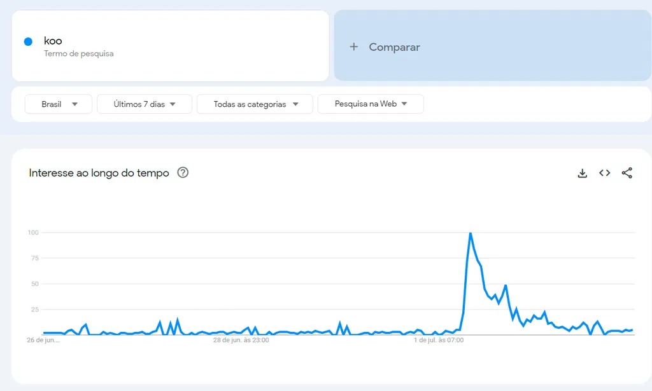This screenshot has width=652, height=391.
Task: Open the share options icon
Action: 627,172
